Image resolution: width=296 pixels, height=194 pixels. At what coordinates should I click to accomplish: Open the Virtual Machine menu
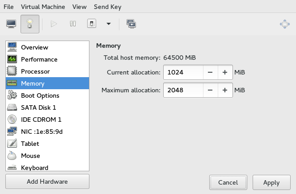click(43, 7)
